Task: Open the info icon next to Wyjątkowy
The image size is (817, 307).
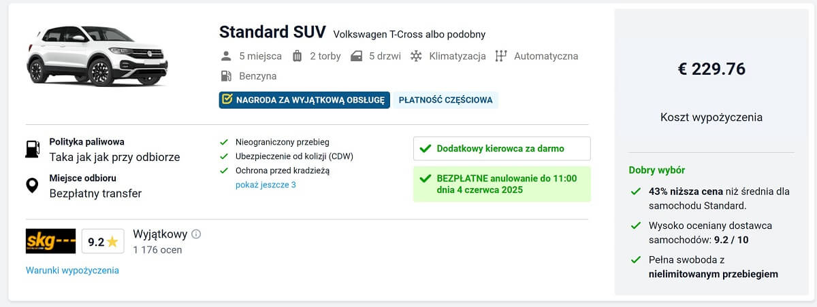Action: pos(196,234)
